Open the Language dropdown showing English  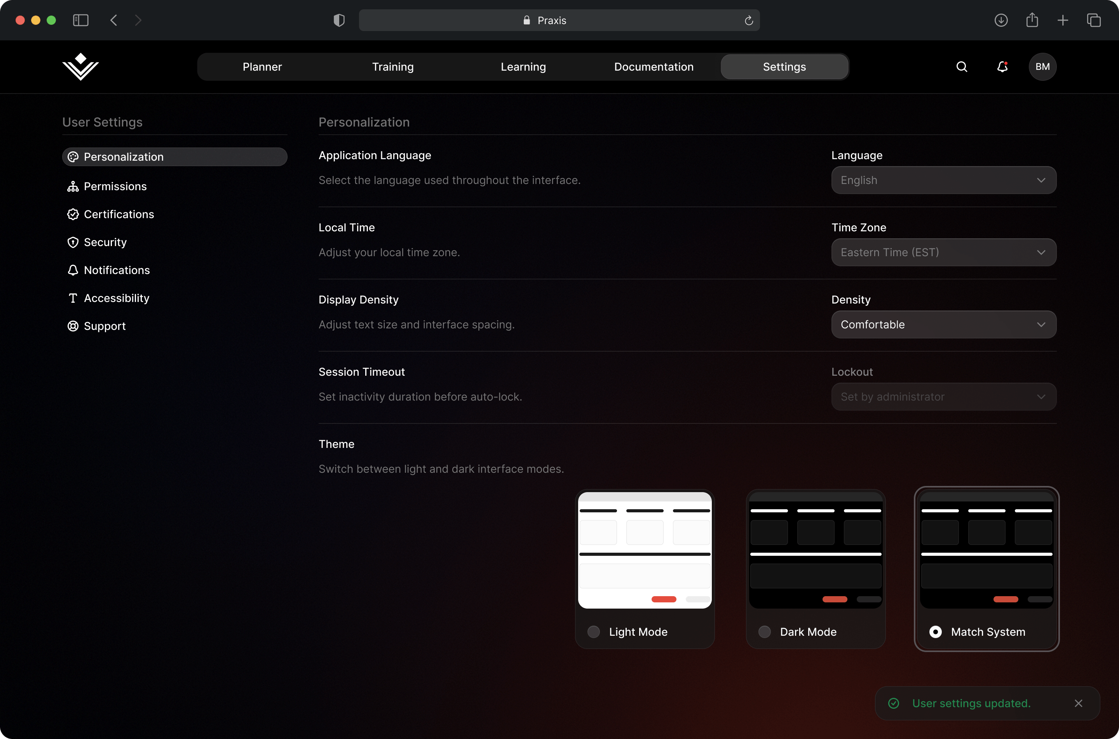coord(943,180)
